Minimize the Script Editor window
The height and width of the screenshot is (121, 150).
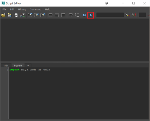(x=123, y=3)
